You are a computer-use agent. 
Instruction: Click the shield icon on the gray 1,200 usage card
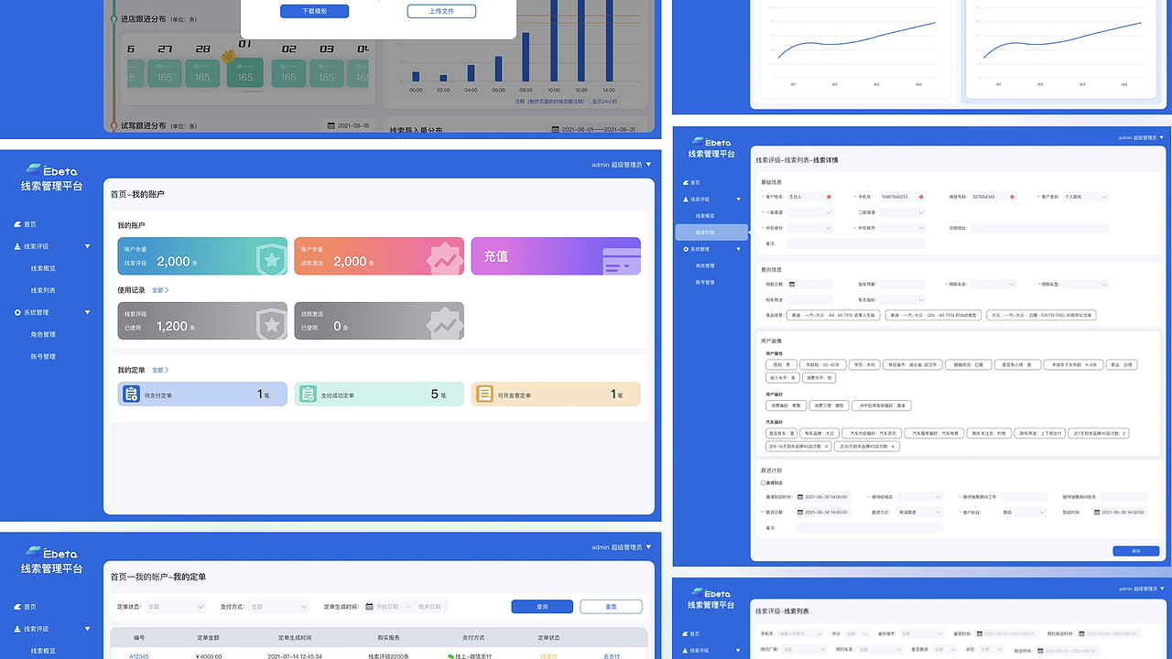[270, 324]
